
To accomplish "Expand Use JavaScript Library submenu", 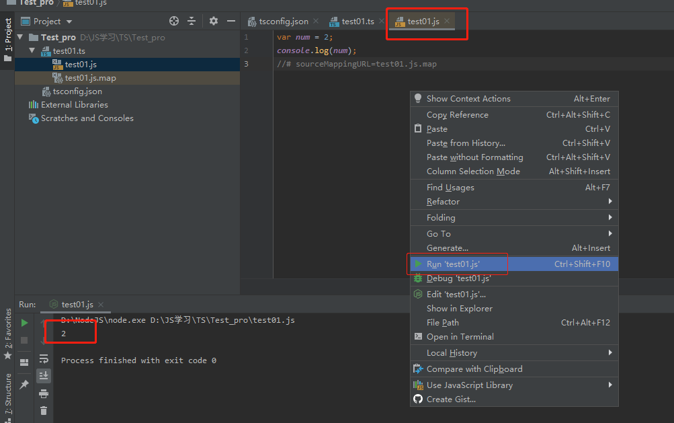I will (514, 385).
